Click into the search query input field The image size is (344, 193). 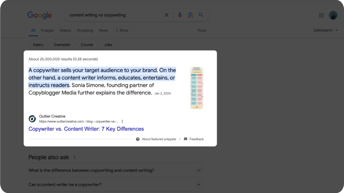(115, 15)
